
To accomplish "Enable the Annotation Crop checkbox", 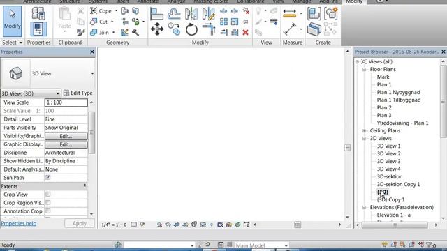I will point(48,211).
